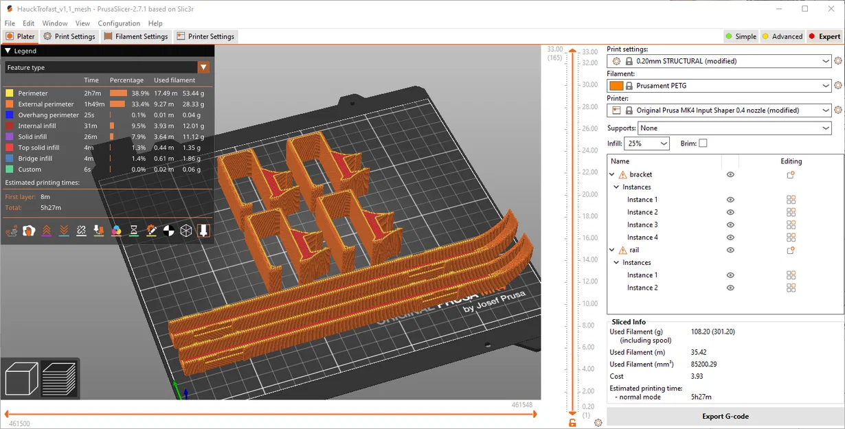Select rail Instance 2 tree row

coord(725,288)
